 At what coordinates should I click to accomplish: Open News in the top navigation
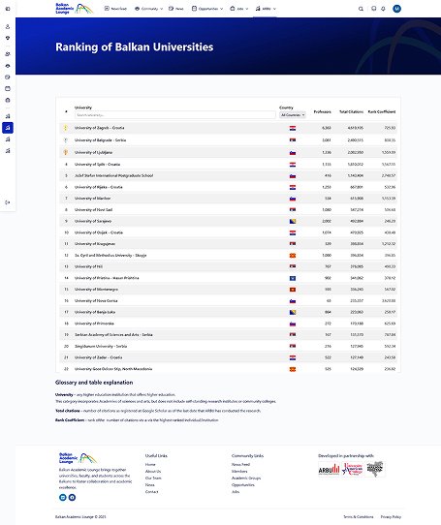(176, 9)
